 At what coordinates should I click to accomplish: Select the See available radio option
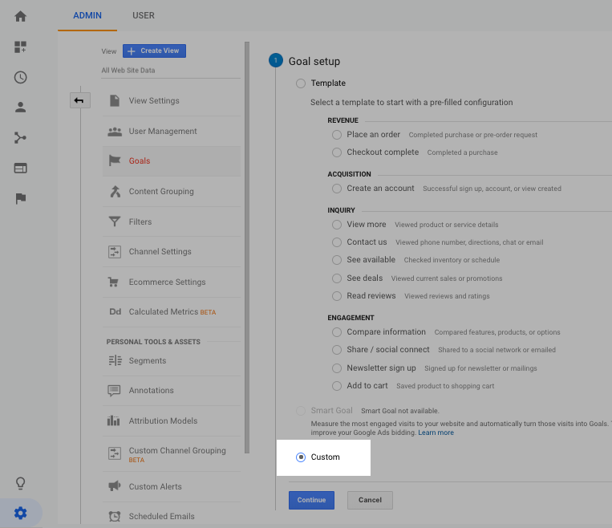tap(336, 260)
